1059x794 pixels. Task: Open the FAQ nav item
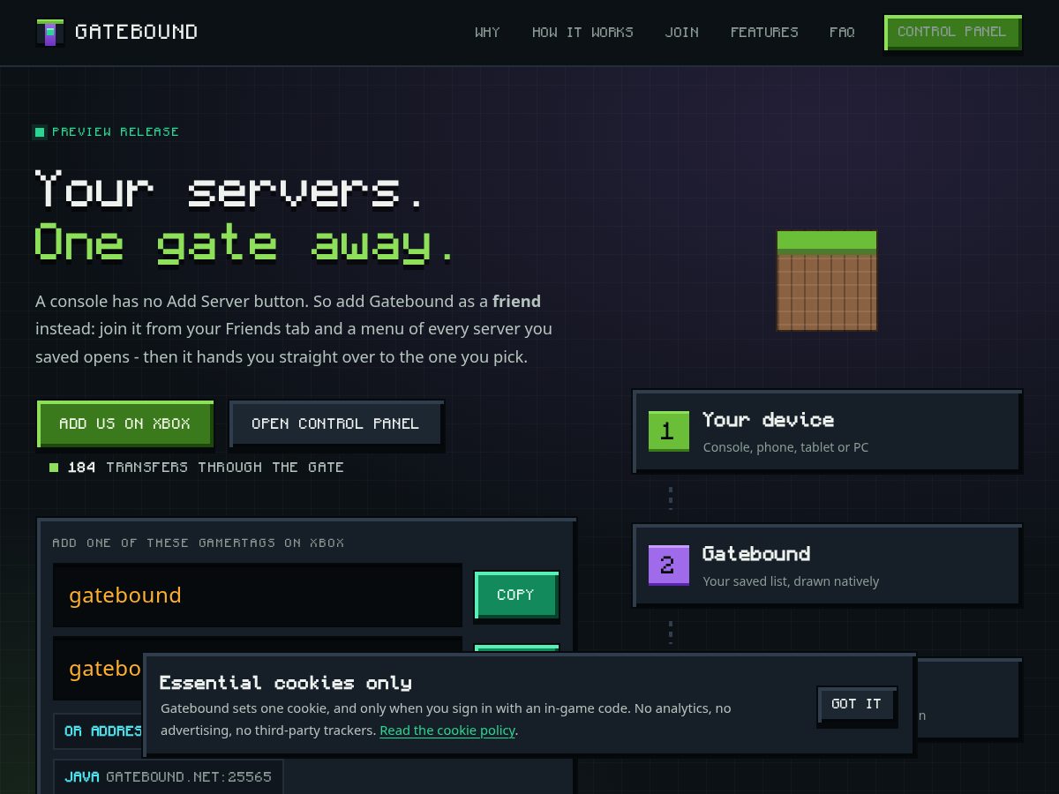842,33
